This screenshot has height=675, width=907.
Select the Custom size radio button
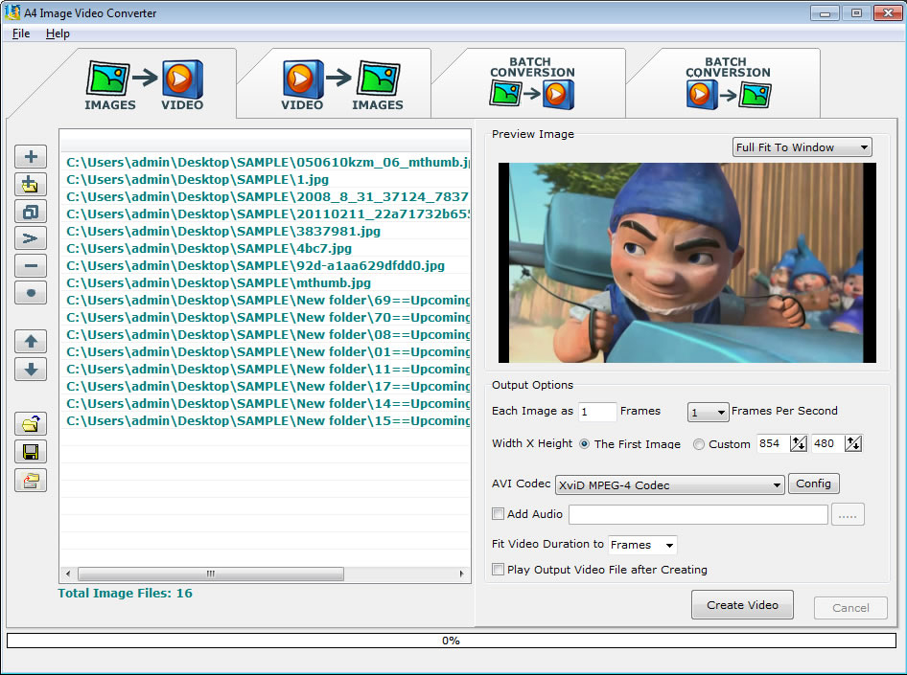pos(698,444)
